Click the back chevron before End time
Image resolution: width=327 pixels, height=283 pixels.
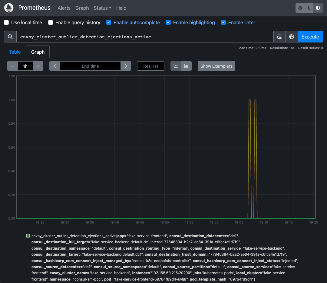54,66
